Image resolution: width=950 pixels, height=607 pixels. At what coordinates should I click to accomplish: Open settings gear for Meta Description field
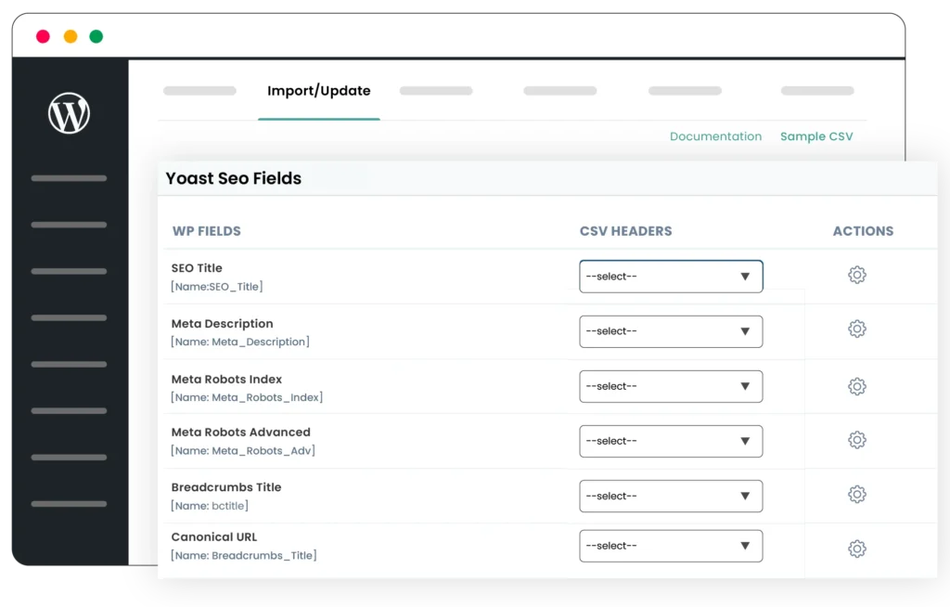click(856, 330)
